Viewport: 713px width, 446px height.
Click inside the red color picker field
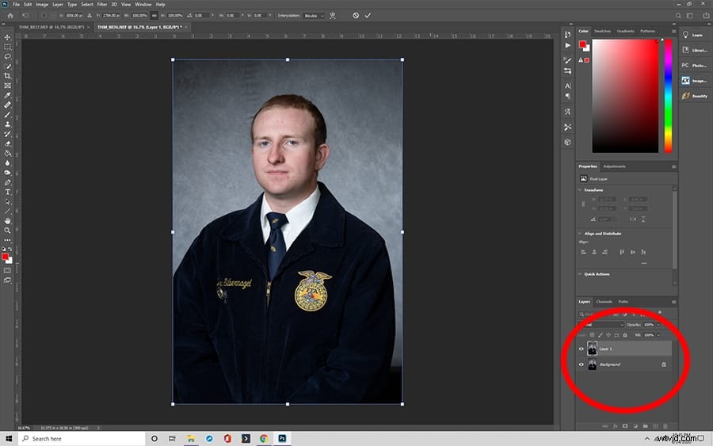coord(625,96)
